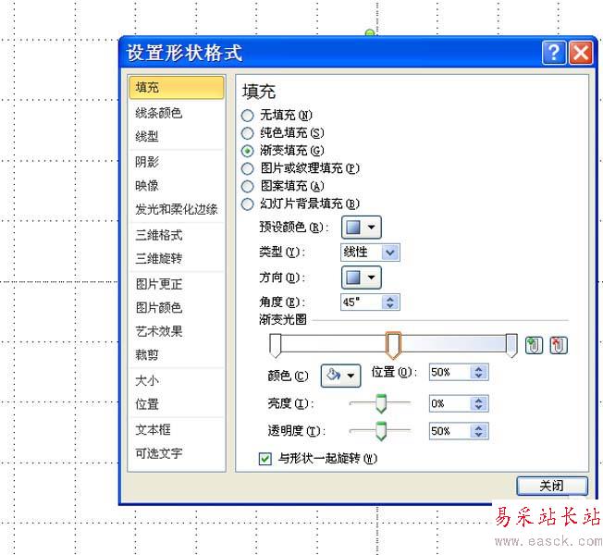Click the 角度 spinner arrows
Screen dimensions: 603x555
tap(390, 302)
